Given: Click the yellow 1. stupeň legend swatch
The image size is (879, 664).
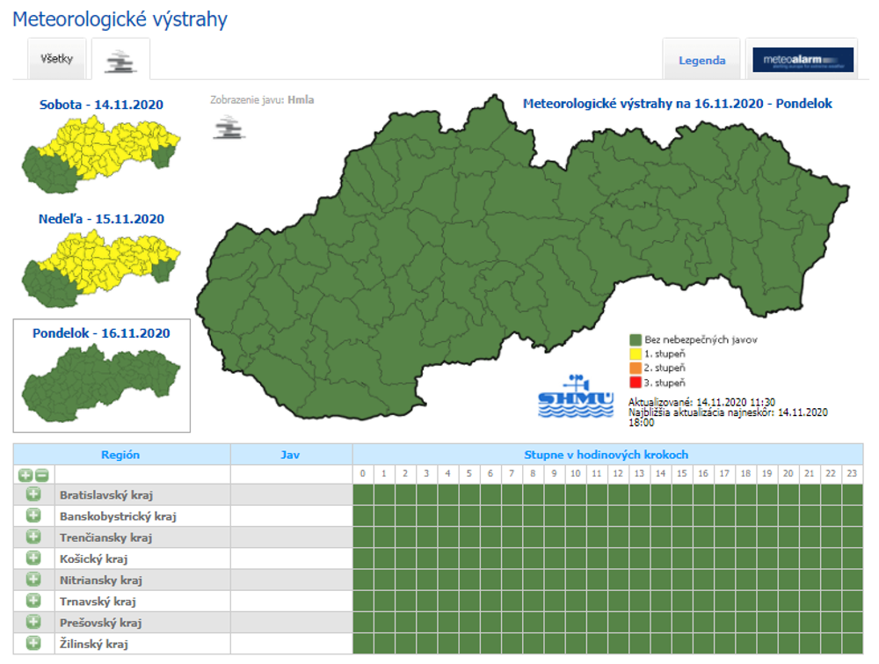Looking at the screenshot, I should (x=635, y=354).
